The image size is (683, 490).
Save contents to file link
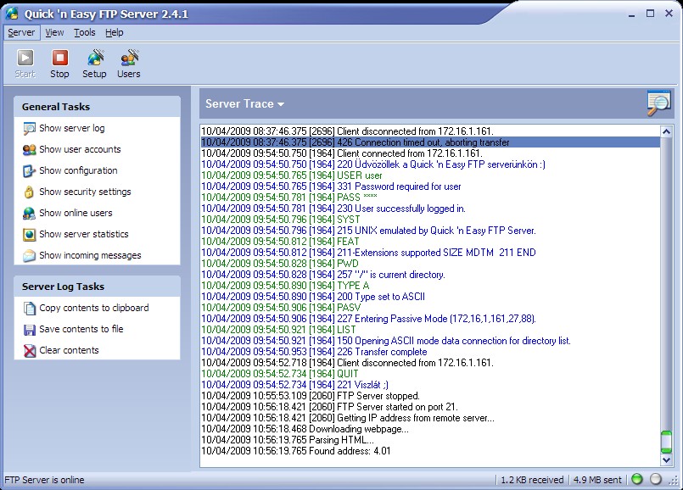click(81, 330)
